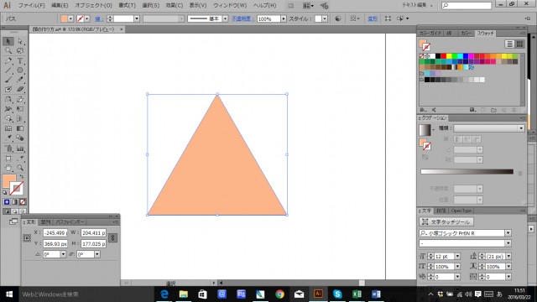Expand the opacity 100% slider arrow

click(x=284, y=18)
